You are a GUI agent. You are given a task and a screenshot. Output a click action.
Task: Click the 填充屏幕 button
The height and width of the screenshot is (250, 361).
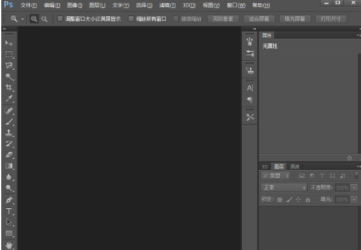pyautogui.click(x=295, y=19)
